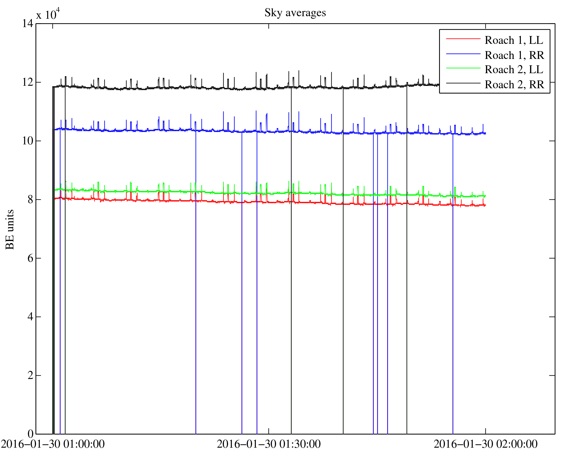
Task: Click the green line sample in legend
Action: tap(463, 68)
